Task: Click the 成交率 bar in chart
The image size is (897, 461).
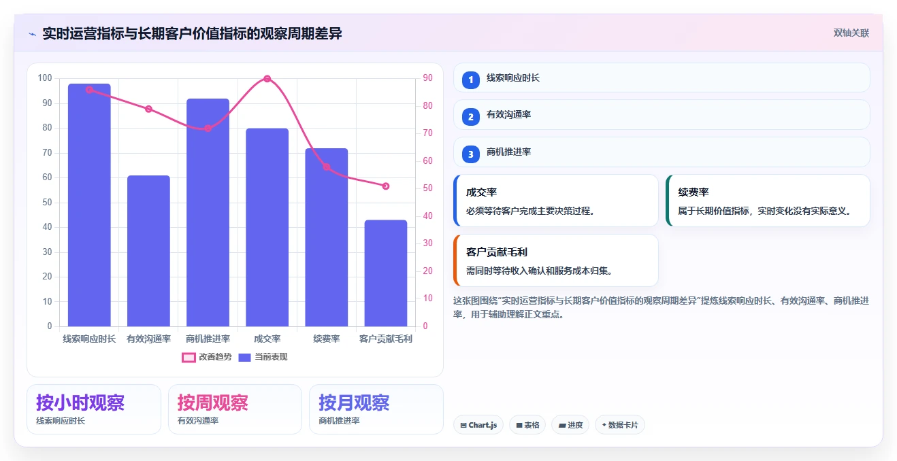Action: (267, 227)
